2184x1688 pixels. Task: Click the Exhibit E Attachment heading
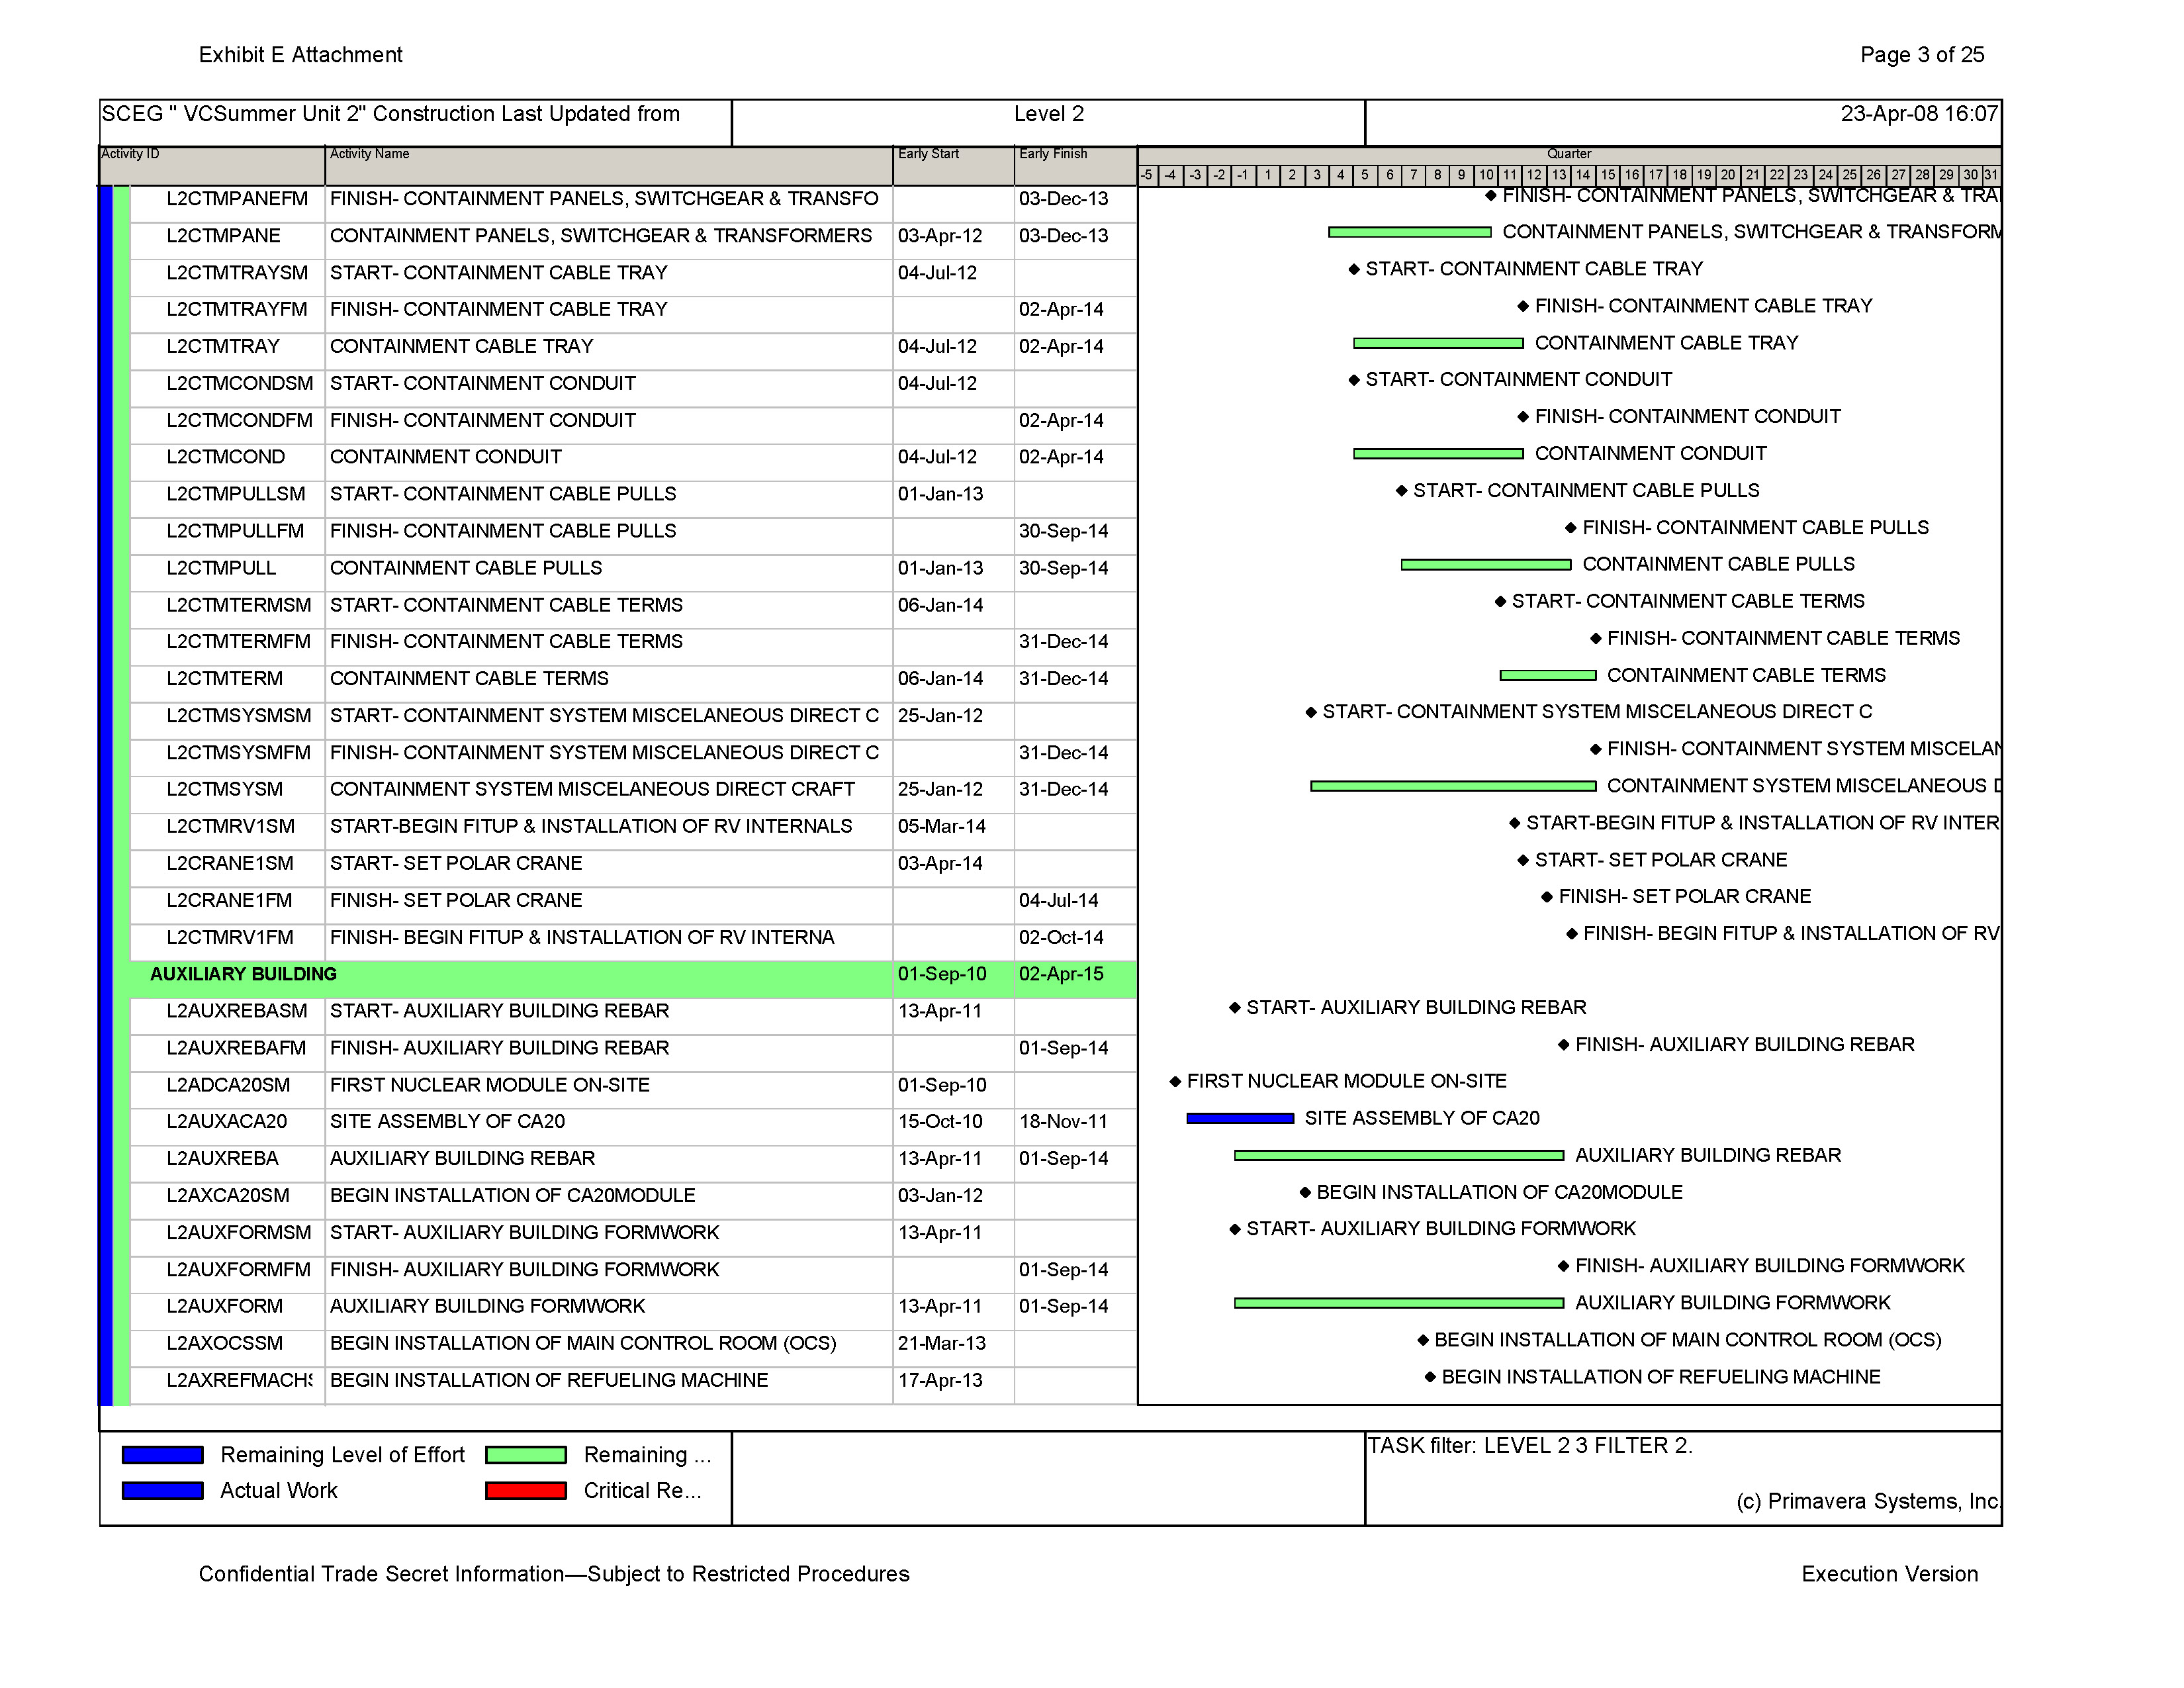tap(300, 55)
